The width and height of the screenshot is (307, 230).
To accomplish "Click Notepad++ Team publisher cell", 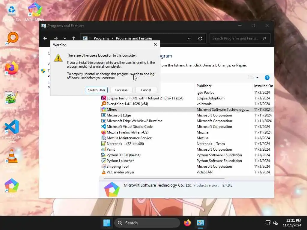I will 211,143.
